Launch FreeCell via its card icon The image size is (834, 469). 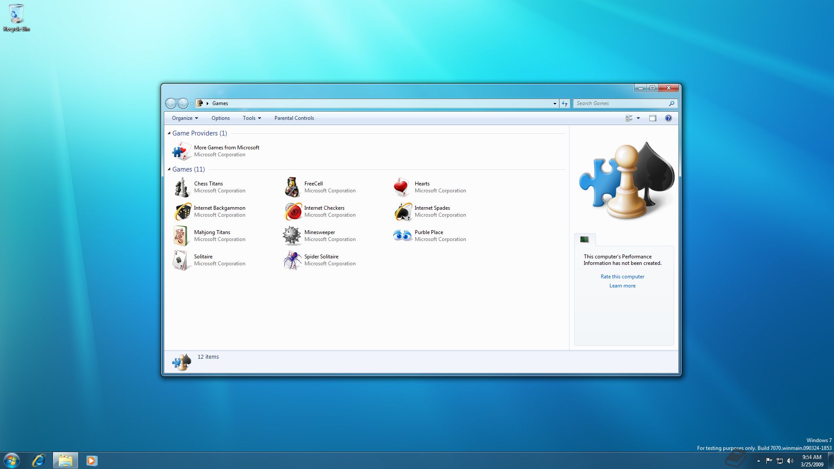point(292,187)
